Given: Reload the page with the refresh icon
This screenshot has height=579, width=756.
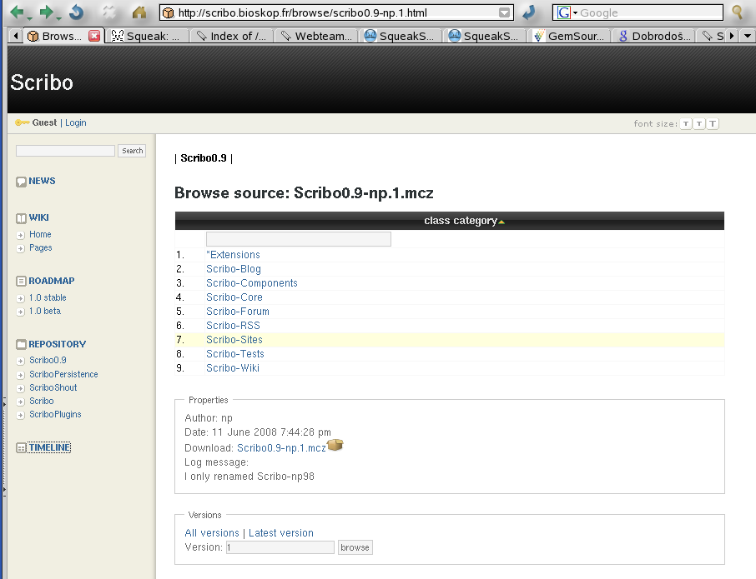Looking at the screenshot, I should pyautogui.click(x=76, y=12).
